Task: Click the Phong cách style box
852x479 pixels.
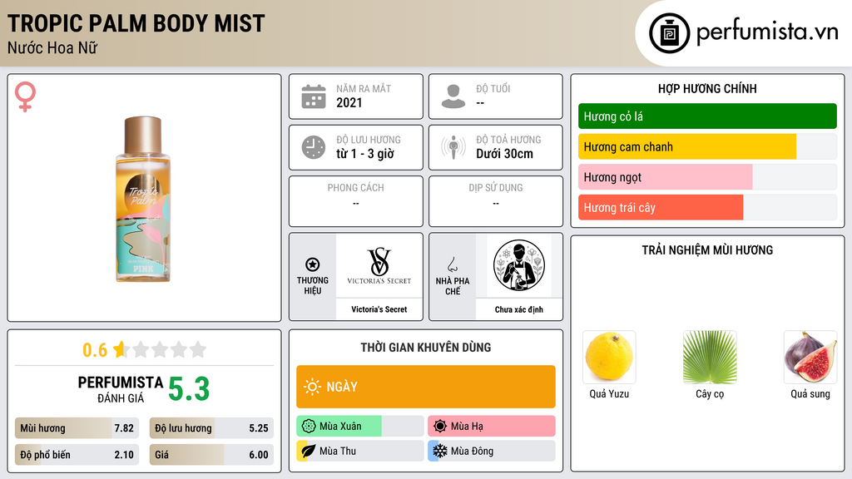Action: [x=356, y=201]
